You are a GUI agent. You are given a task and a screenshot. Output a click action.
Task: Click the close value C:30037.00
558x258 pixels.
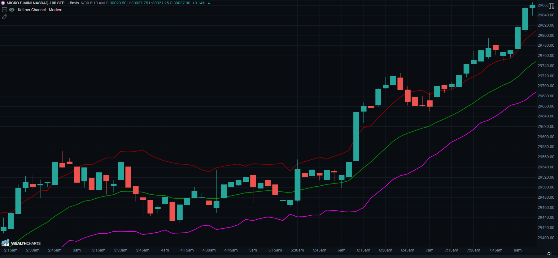[180, 3]
